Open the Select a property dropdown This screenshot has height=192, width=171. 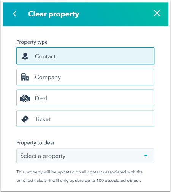85,156
